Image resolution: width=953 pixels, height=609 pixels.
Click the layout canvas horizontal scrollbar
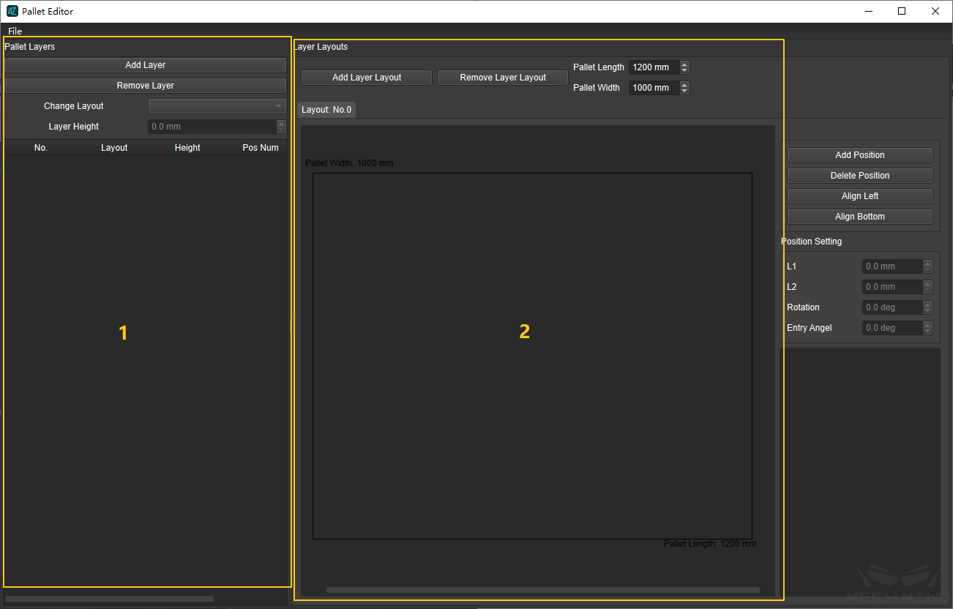coord(542,590)
